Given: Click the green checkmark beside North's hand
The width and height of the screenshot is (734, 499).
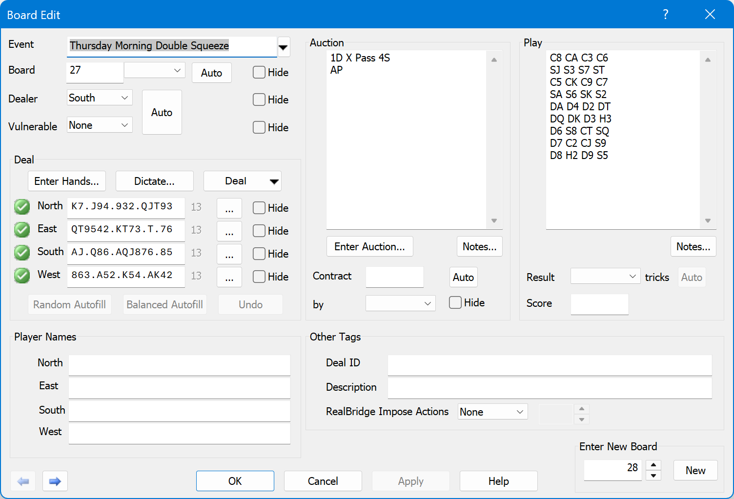Looking at the screenshot, I should (21, 207).
